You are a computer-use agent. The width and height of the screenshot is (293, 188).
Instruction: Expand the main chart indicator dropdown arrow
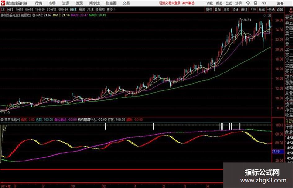pos(34,15)
